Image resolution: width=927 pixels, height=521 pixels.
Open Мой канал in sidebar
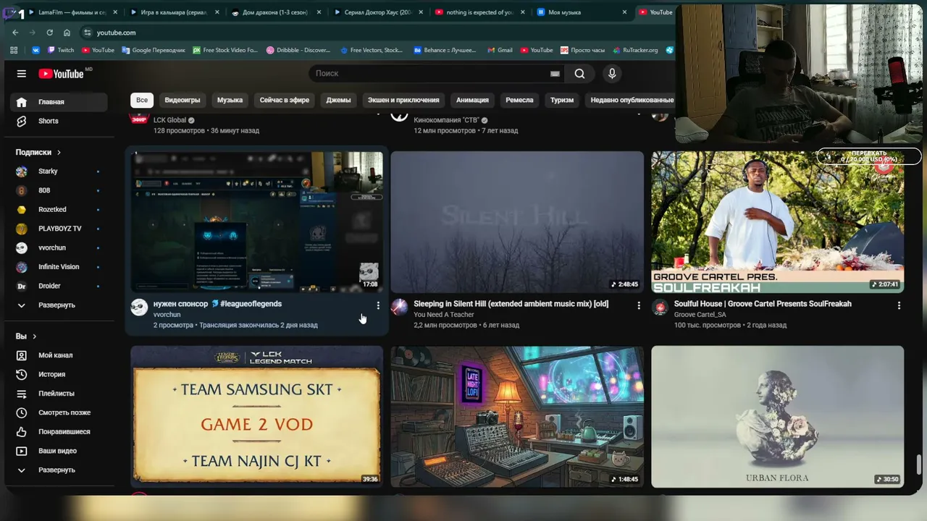(59, 355)
